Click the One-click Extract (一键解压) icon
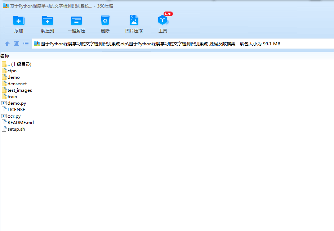This screenshot has width=334, height=231. 76,21
